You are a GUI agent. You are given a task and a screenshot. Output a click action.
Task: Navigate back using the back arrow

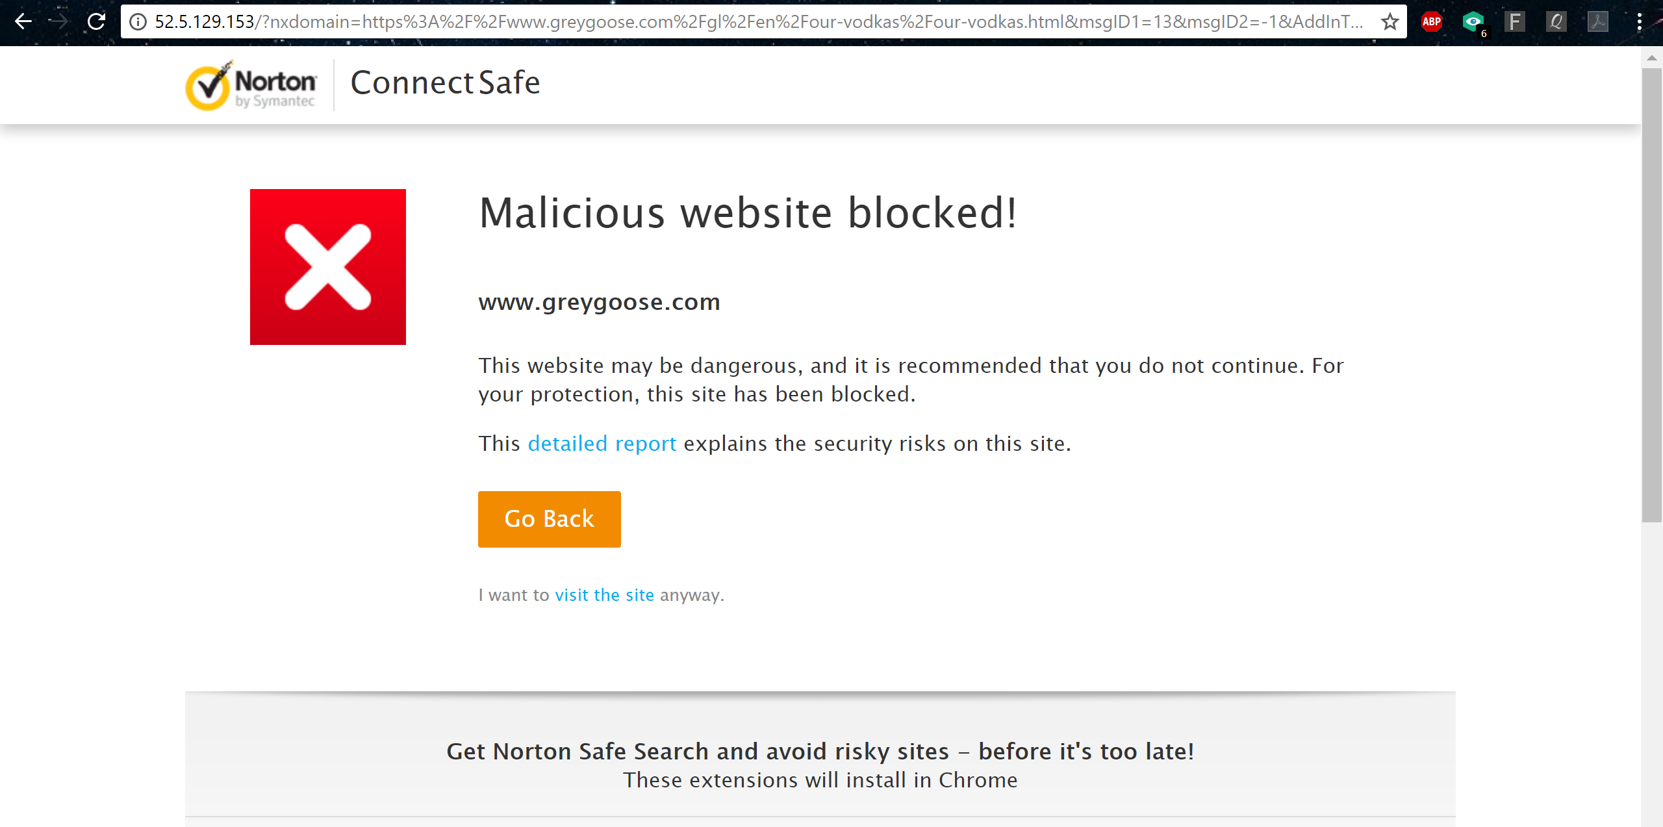(x=23, y=21)
